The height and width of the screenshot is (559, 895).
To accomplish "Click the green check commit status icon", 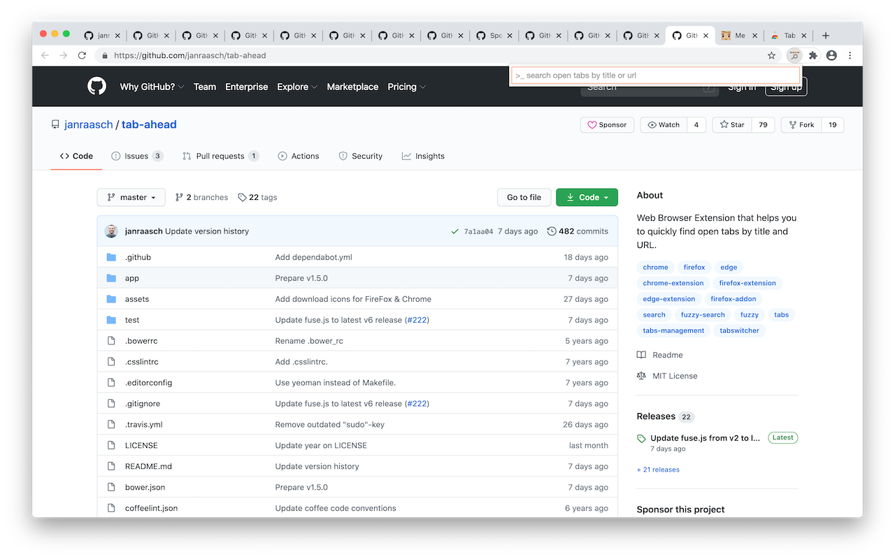I will tap(455, 231).
